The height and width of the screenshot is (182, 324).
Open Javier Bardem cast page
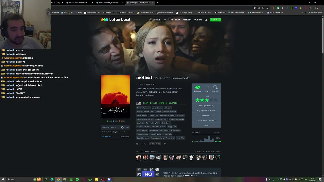(157, 108)
